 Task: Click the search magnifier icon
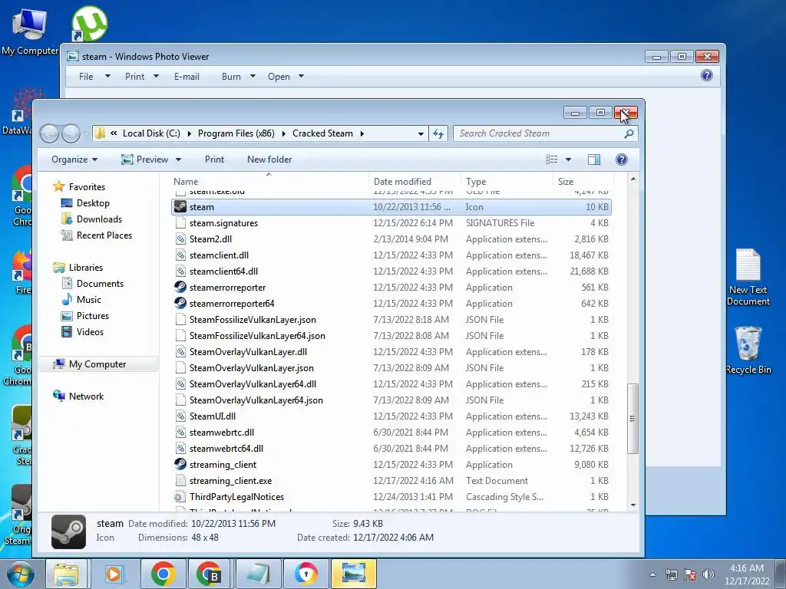629,133
